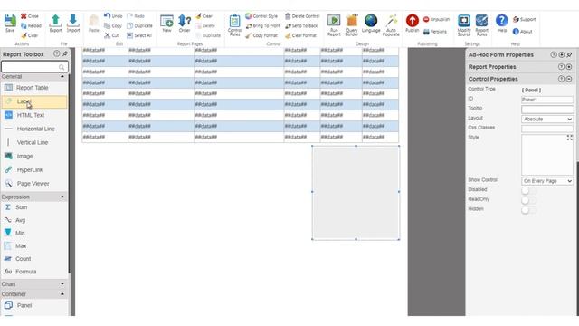Pin the Report Toolbox panel
Image resolution: width=579 pixels, height=326 pixels.
point(65,53)
